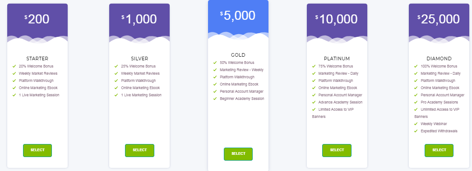Click checkmark next to 1 Live Marketing Session in Starter
The height and width of the screenshot is (171, 472).
[x=14, y=95]
